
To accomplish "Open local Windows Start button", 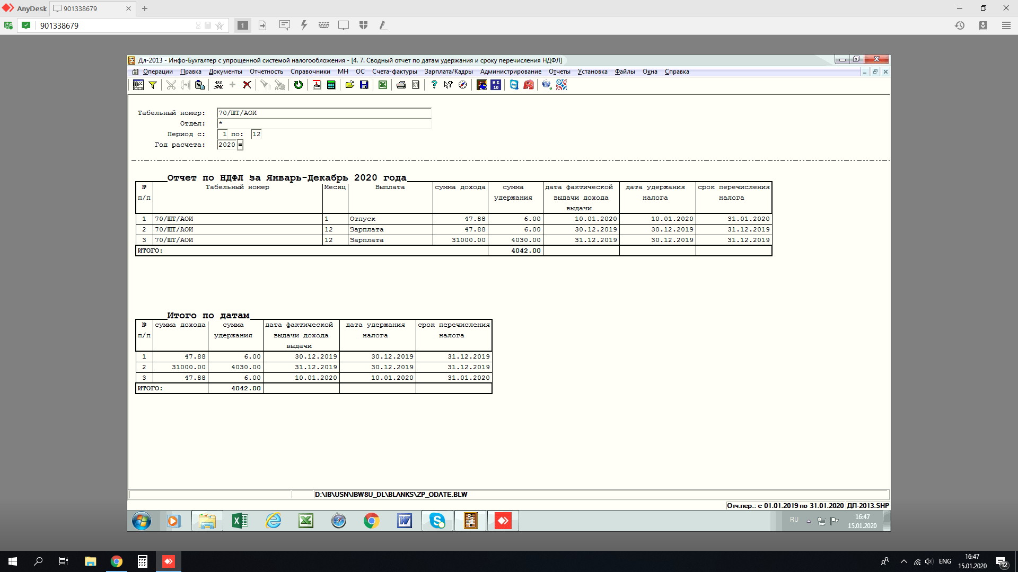I will coord(13,561).
